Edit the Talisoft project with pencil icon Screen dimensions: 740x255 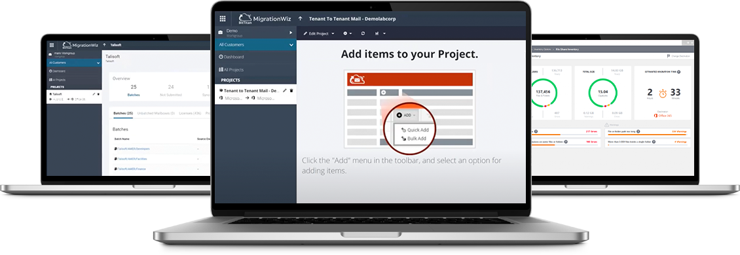click(94, 93)
